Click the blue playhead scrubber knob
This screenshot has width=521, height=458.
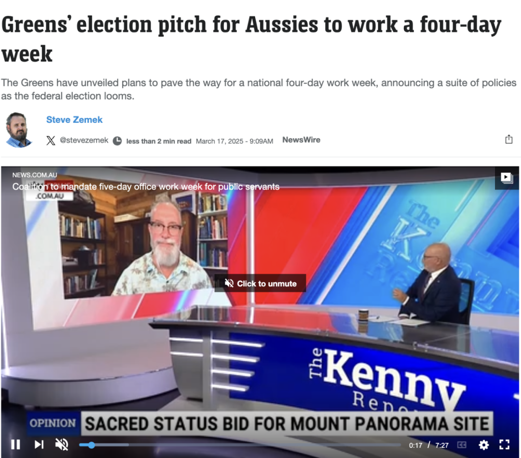pos(91,445)
